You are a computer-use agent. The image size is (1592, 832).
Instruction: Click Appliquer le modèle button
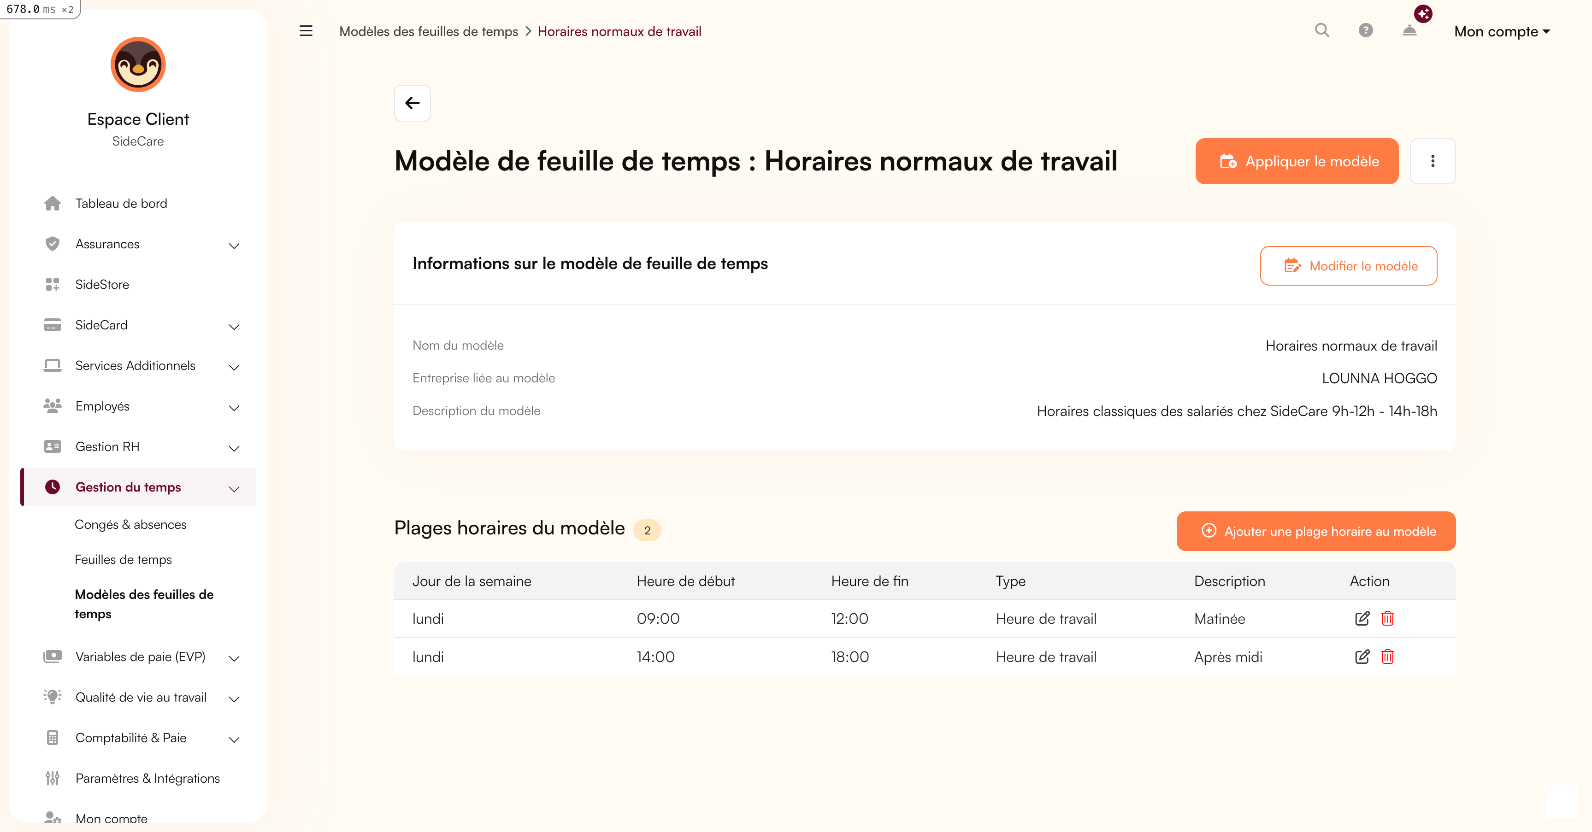(x=1297, y=161)
